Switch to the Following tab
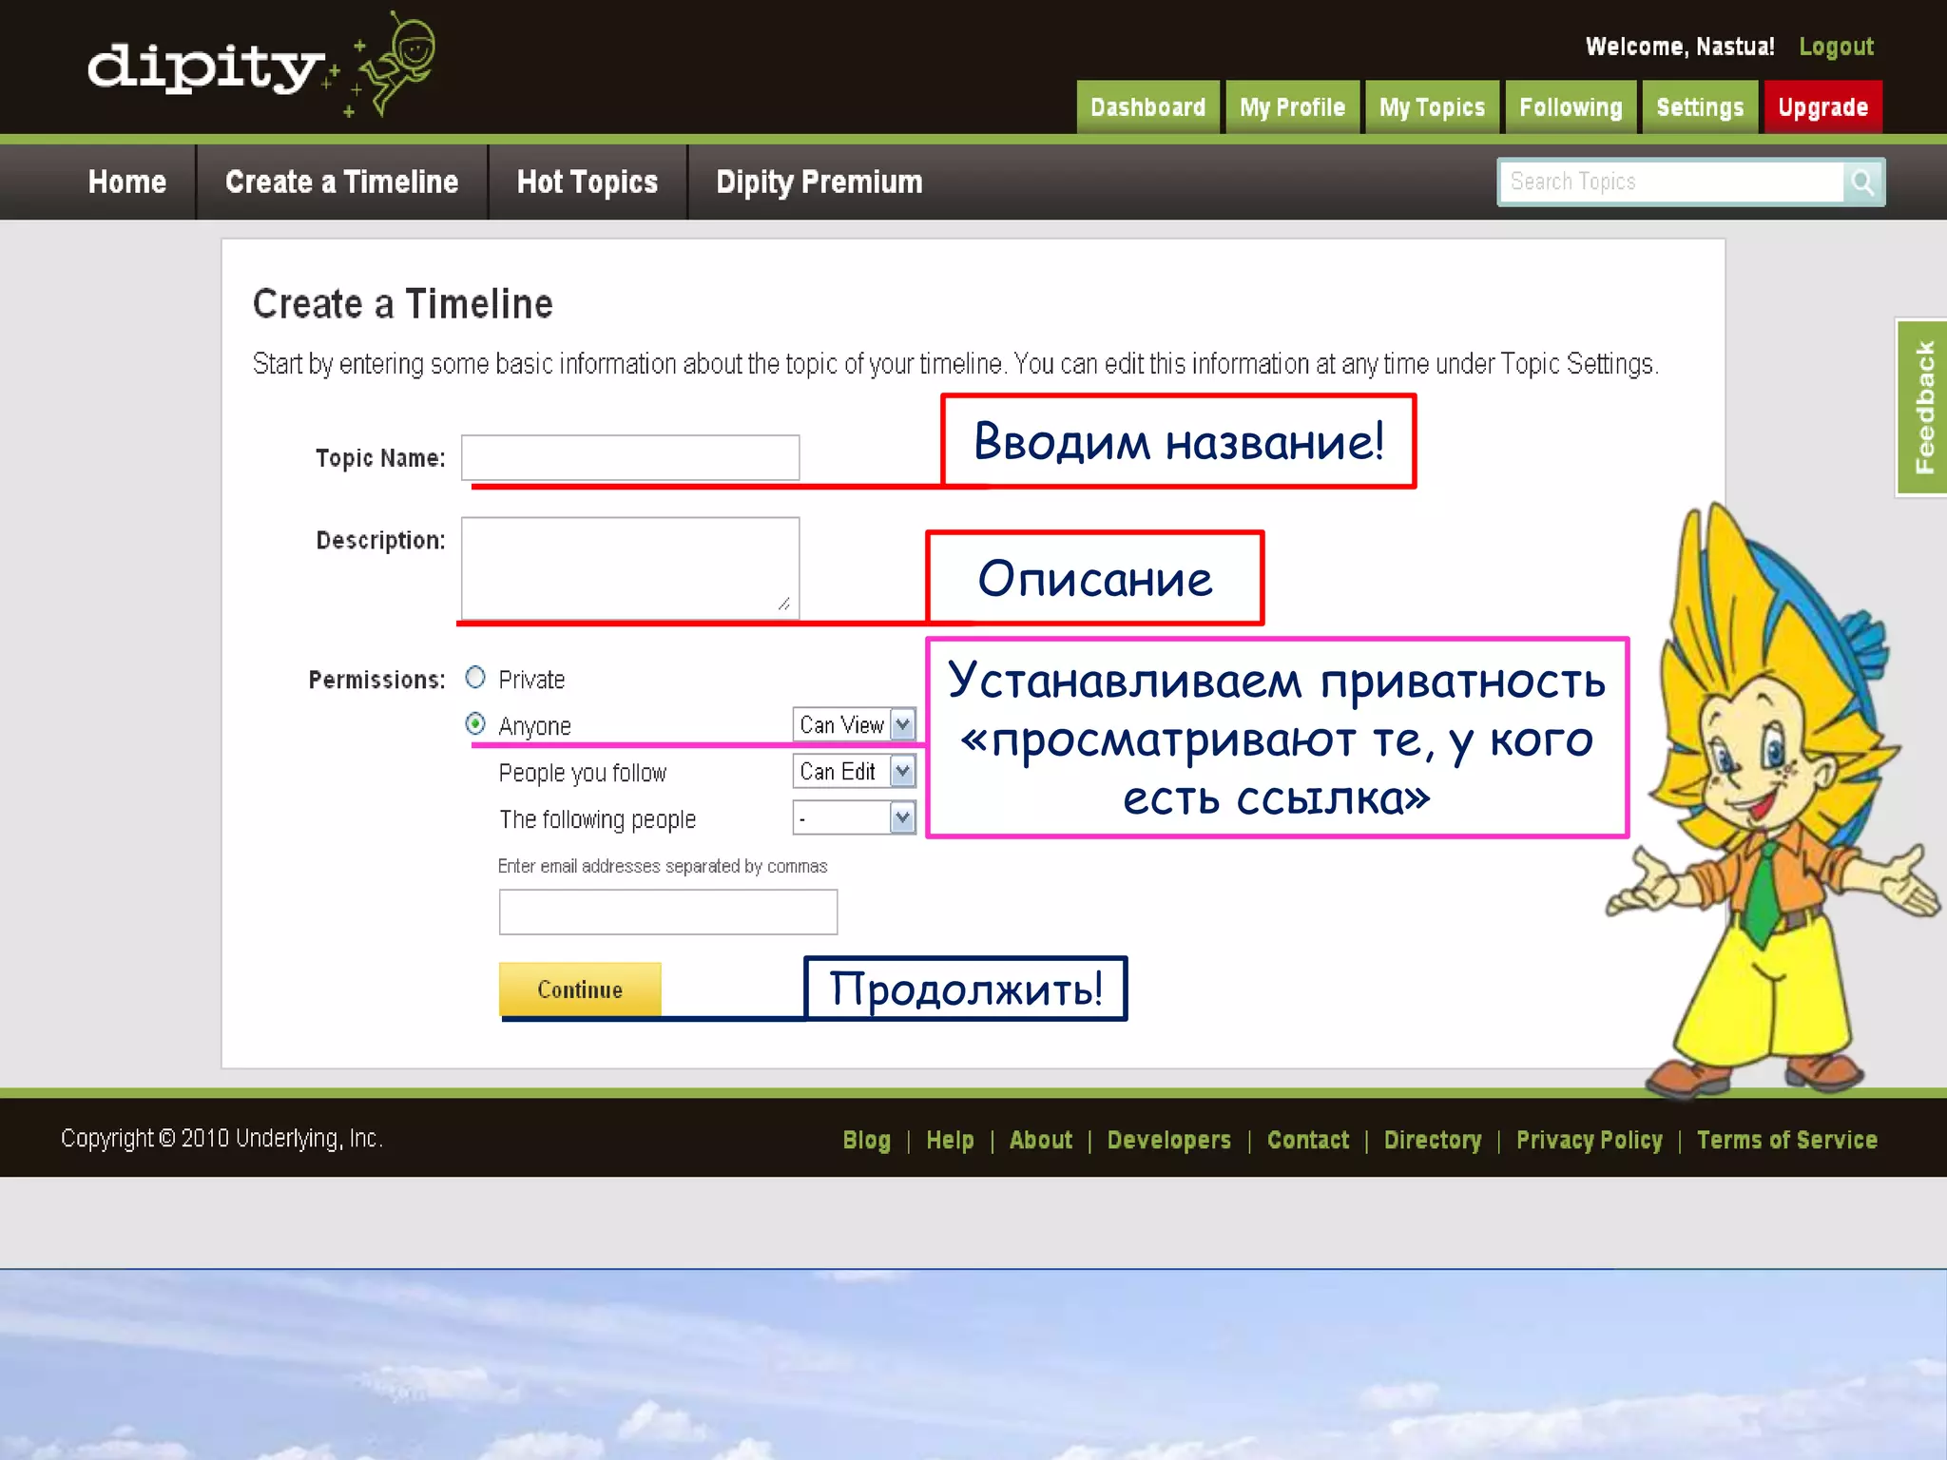Image resolution: width=1947 pixels, height=1460 pixels. 1571,107
